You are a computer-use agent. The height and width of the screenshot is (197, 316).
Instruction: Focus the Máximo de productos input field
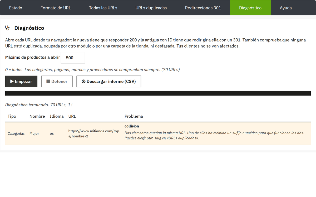(73, 58)
